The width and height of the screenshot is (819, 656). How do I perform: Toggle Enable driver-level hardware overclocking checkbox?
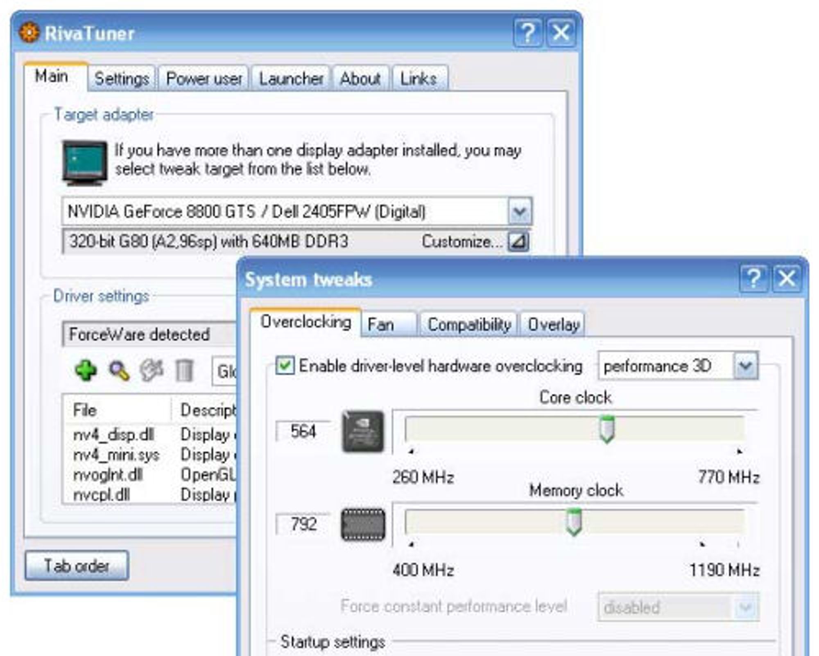285,365
